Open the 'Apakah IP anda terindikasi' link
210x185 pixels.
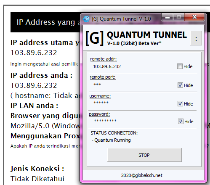point(45,146)
